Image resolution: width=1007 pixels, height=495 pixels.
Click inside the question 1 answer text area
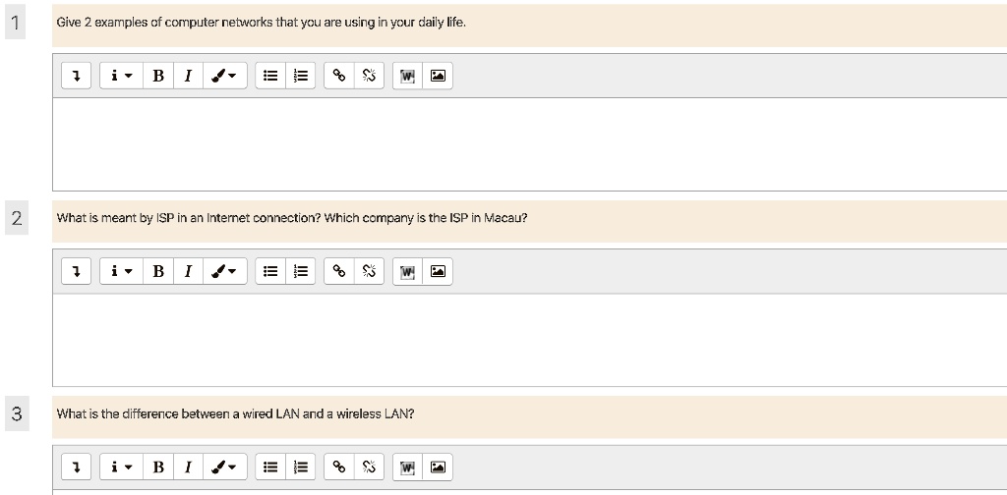point(529,143)
